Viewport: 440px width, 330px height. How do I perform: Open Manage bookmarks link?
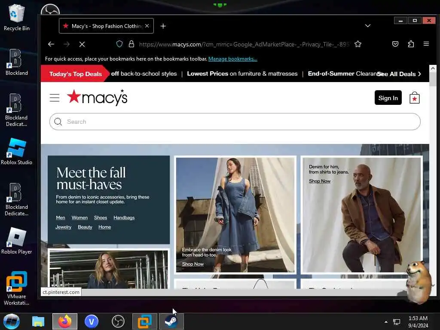pos(232,59)
